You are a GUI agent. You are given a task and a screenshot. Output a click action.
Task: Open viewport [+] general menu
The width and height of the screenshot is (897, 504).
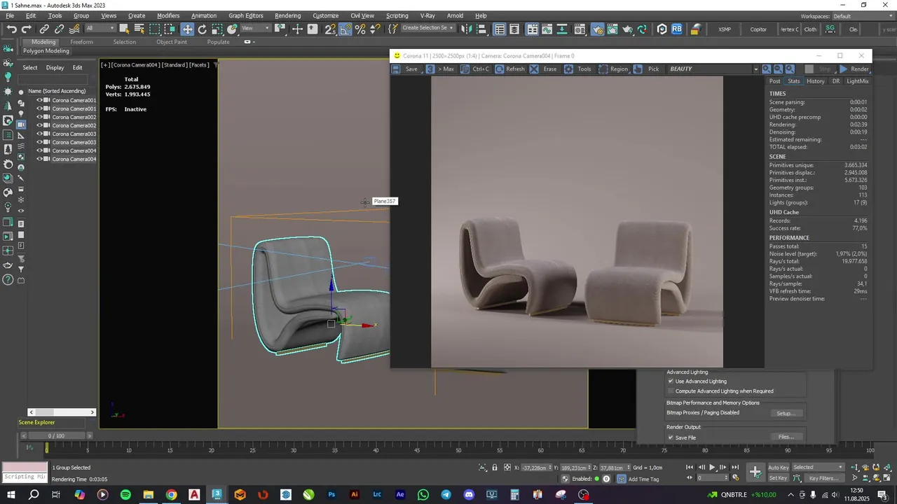[x=105, y=65]
